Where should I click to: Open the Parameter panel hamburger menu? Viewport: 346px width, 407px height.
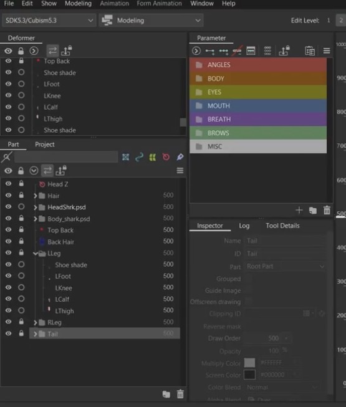pyautogui.click(x=327, y=50)
